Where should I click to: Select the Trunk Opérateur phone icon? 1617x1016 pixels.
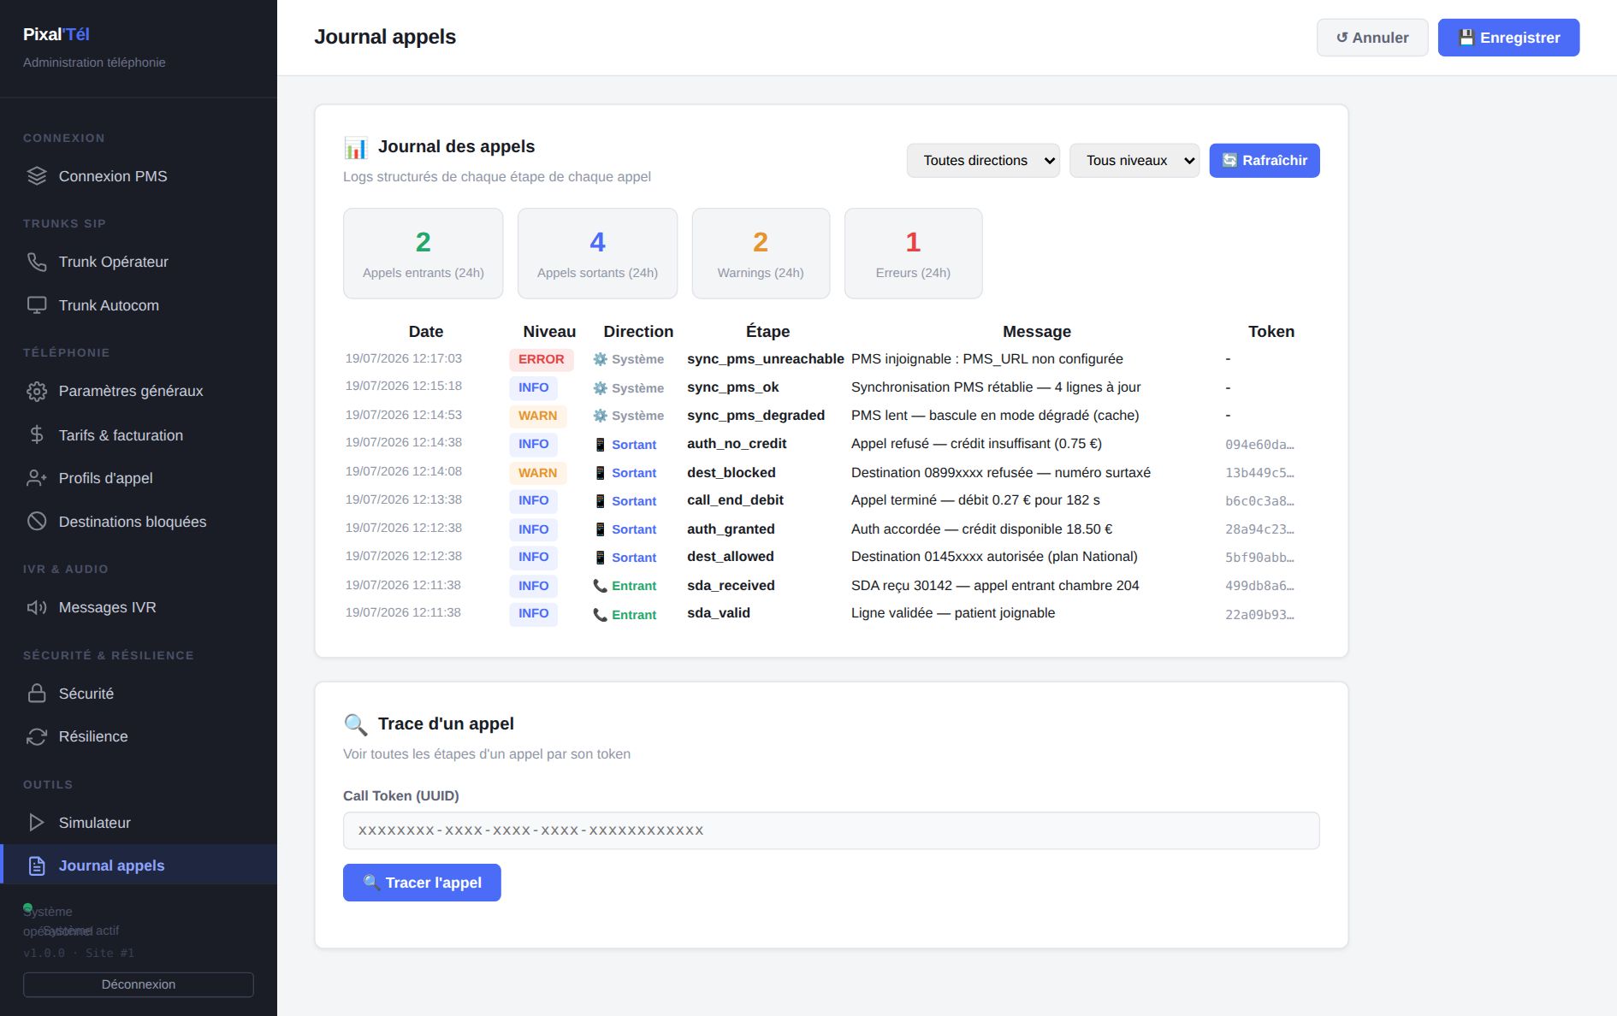[x=37, y=262]
